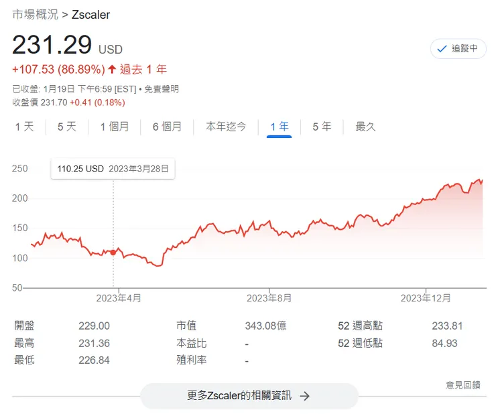
Task: Select the 最久 max range tab
Action: 365,127
